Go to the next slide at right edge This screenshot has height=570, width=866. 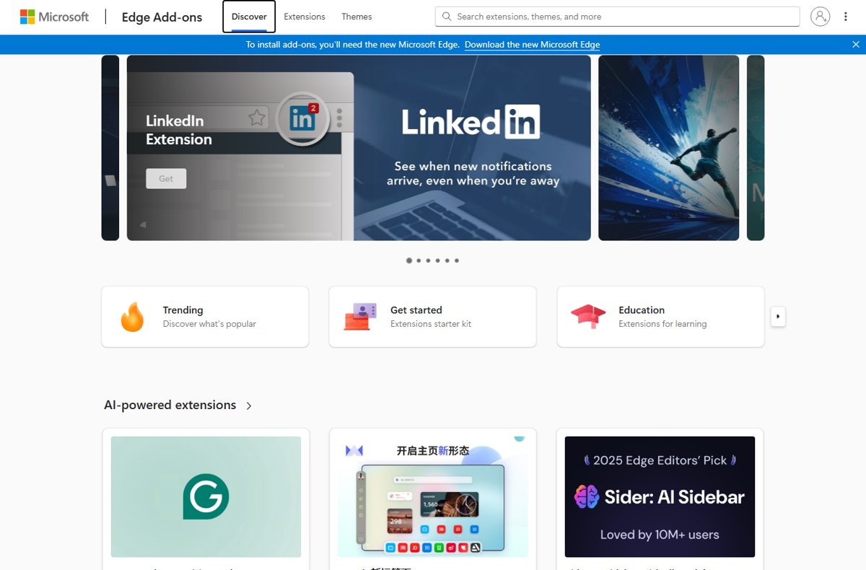756,148
